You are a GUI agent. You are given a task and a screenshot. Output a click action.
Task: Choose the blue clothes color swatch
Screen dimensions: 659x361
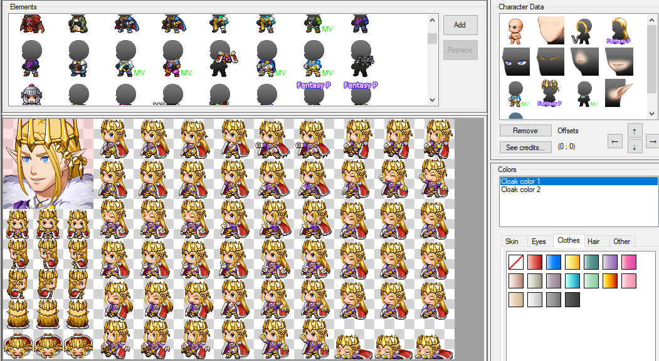pyautogui.click(x=554, y=262)
